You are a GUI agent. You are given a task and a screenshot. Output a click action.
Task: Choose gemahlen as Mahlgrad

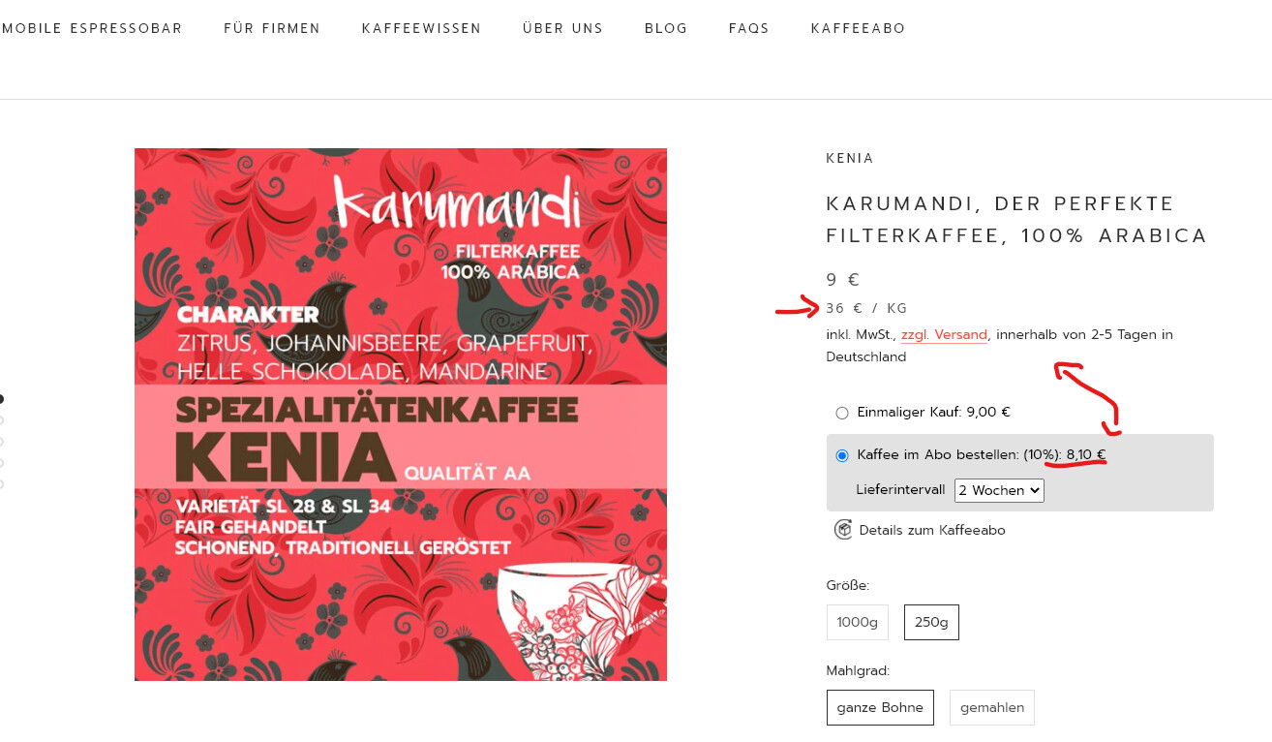click(992, 707)
